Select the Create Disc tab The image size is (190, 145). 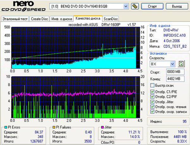40,19
